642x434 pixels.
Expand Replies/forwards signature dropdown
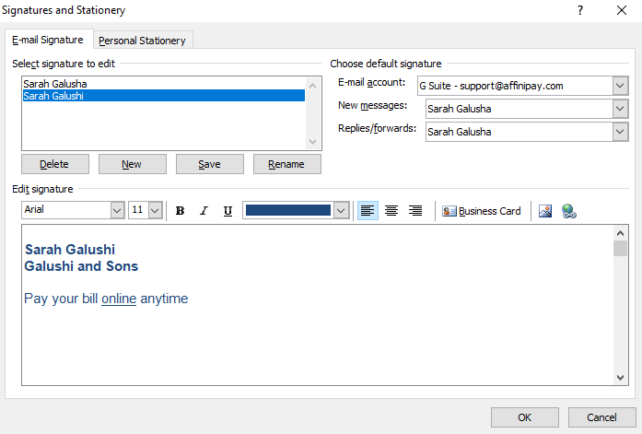[x=619, y=132]
